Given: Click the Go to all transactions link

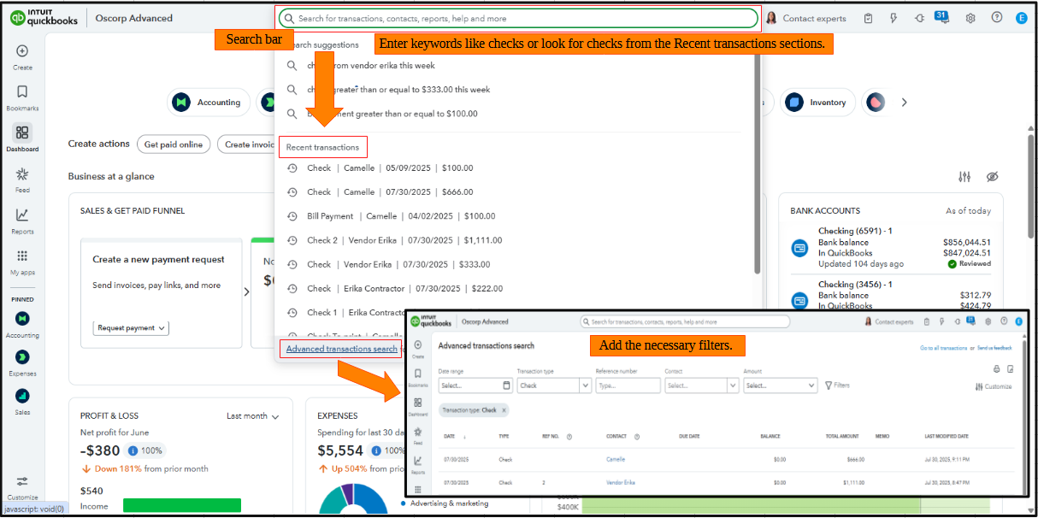Looking at the screenshot, I should 943,348.
